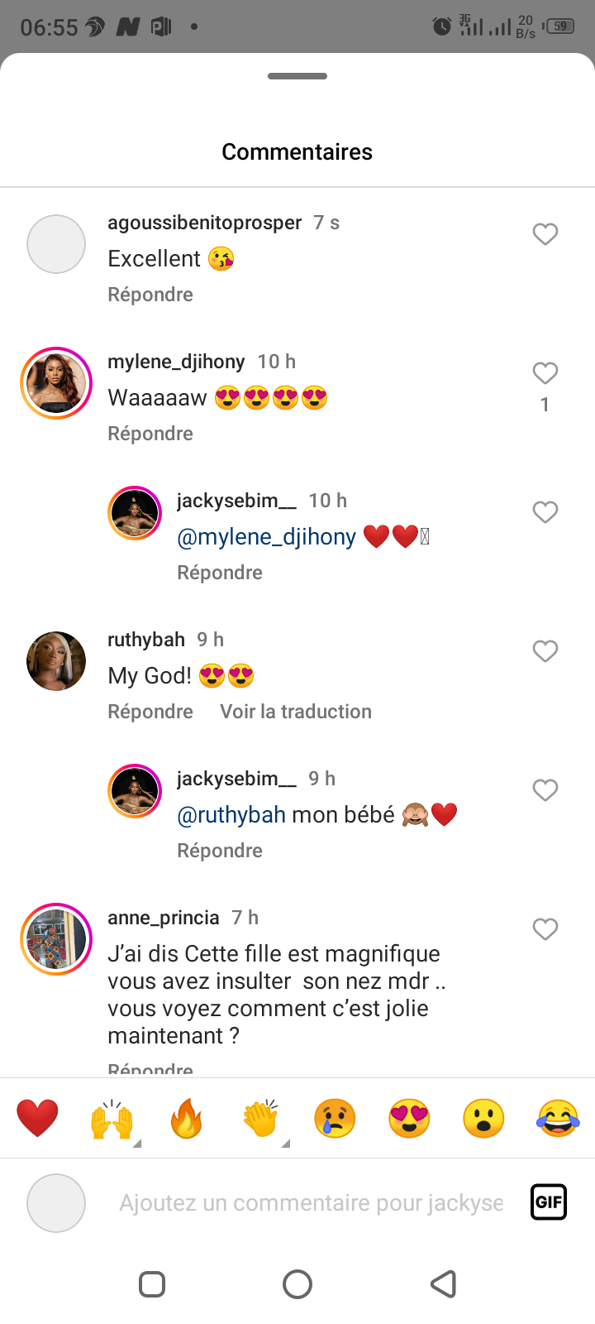Select the surprised face reaction emoji
The image size is (595, 1324).
click(483, 1119)
